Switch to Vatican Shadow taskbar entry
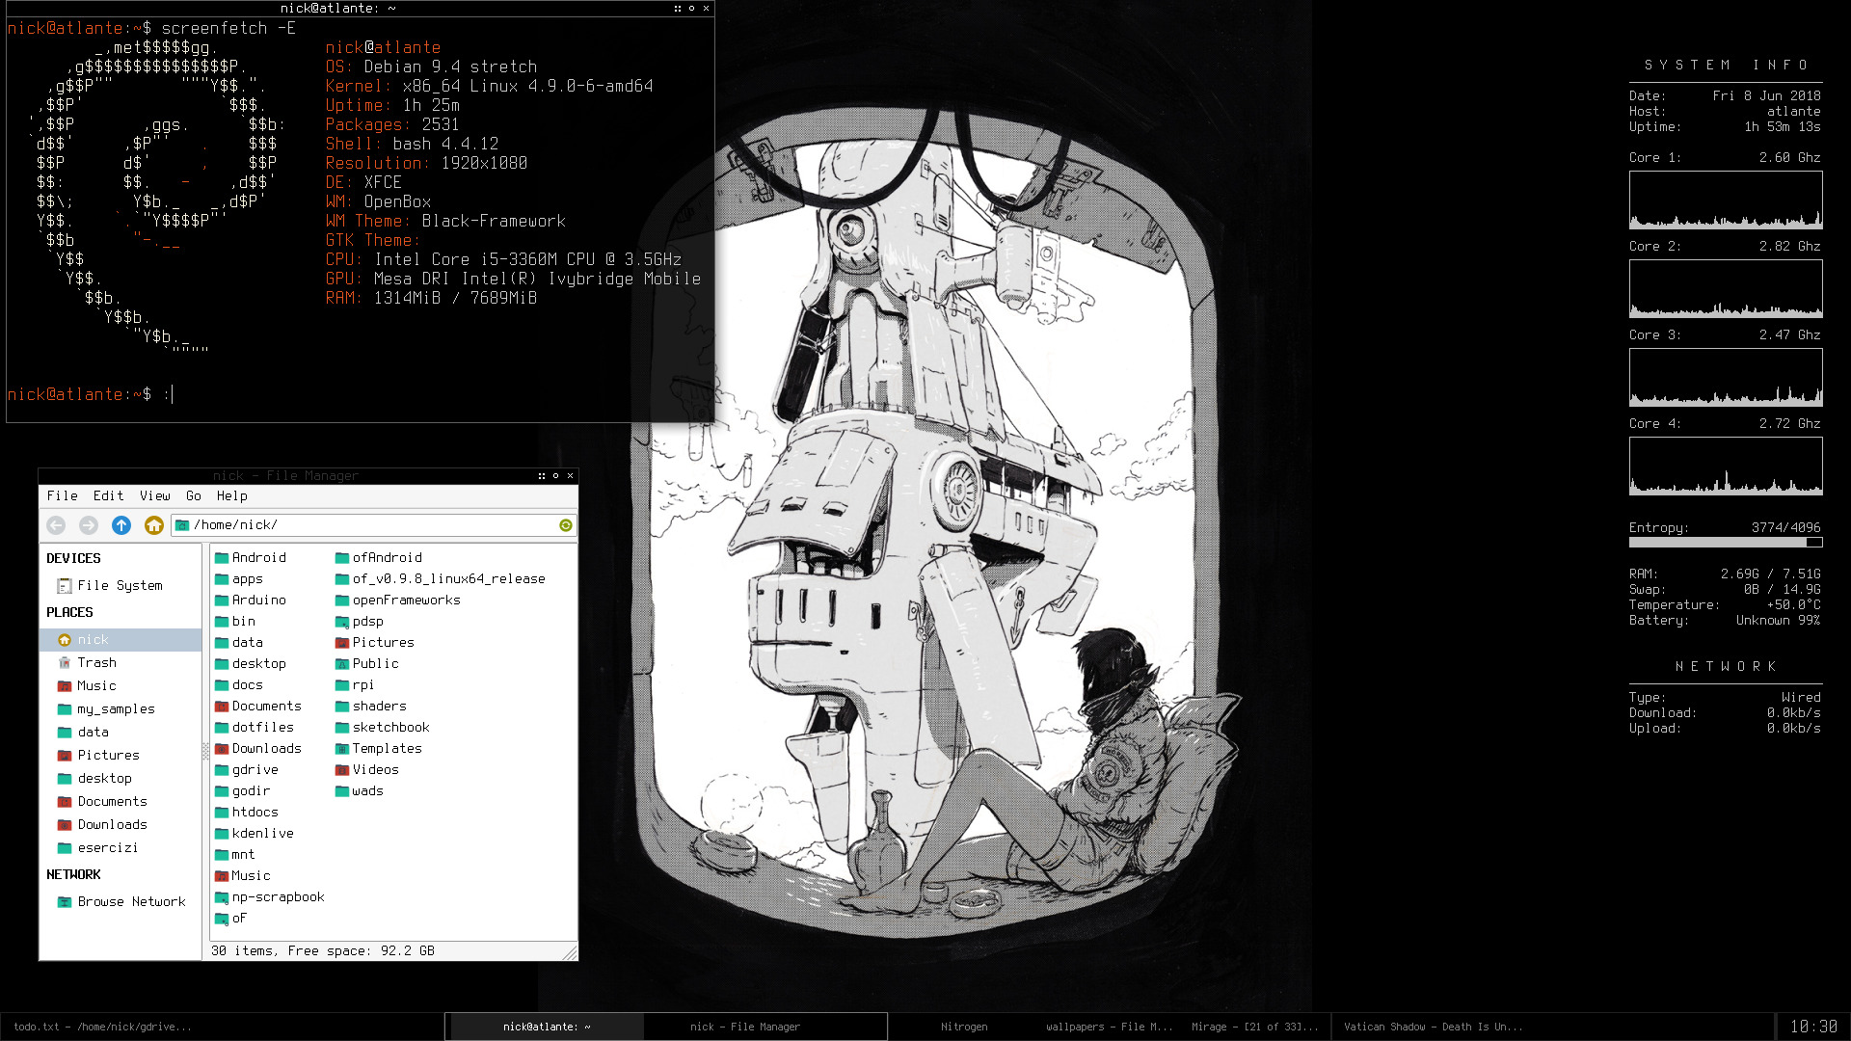The image size is (1851, 1041). [1433, 1028]
